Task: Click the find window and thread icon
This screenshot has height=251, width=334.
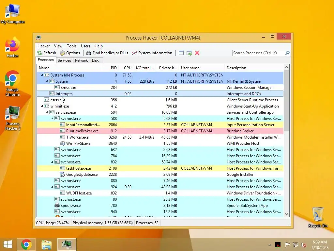Action: pyautogui.click(x=189, y=53)
